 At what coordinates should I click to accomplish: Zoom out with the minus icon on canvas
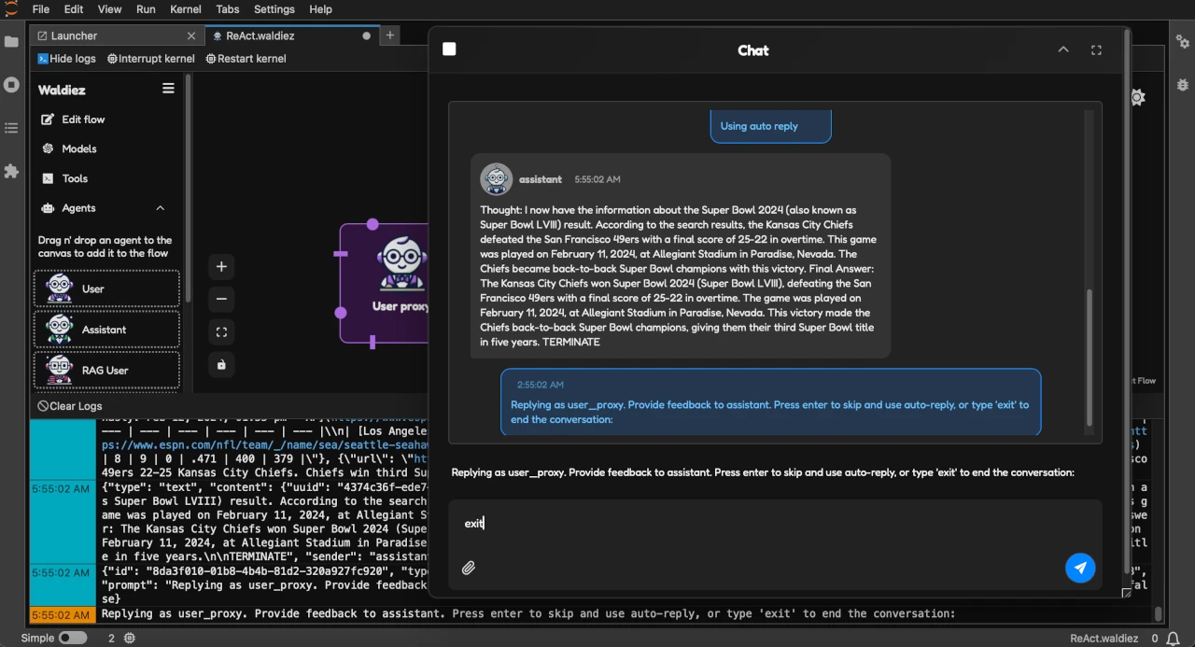[x=221, y=299]
